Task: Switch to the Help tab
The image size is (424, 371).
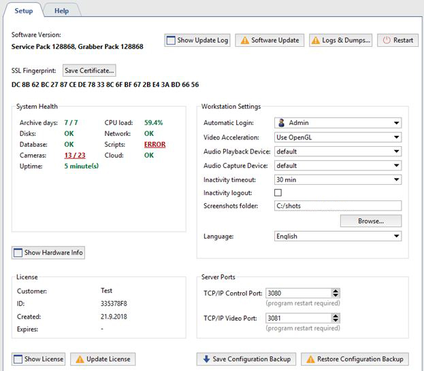Action: pos(62,11)
